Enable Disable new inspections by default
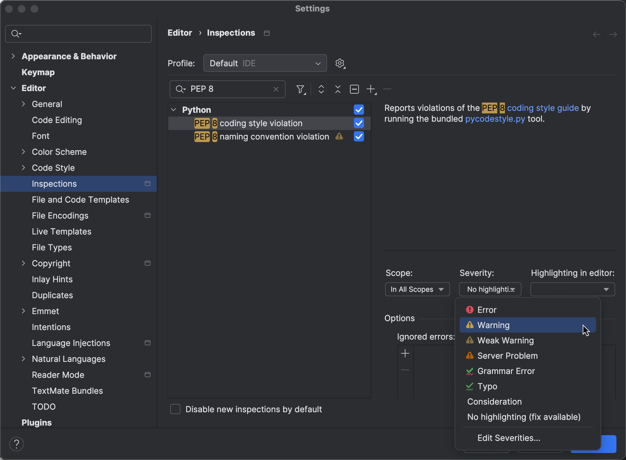Viewport: 626px width, 460px height. [x=175, y=409]
